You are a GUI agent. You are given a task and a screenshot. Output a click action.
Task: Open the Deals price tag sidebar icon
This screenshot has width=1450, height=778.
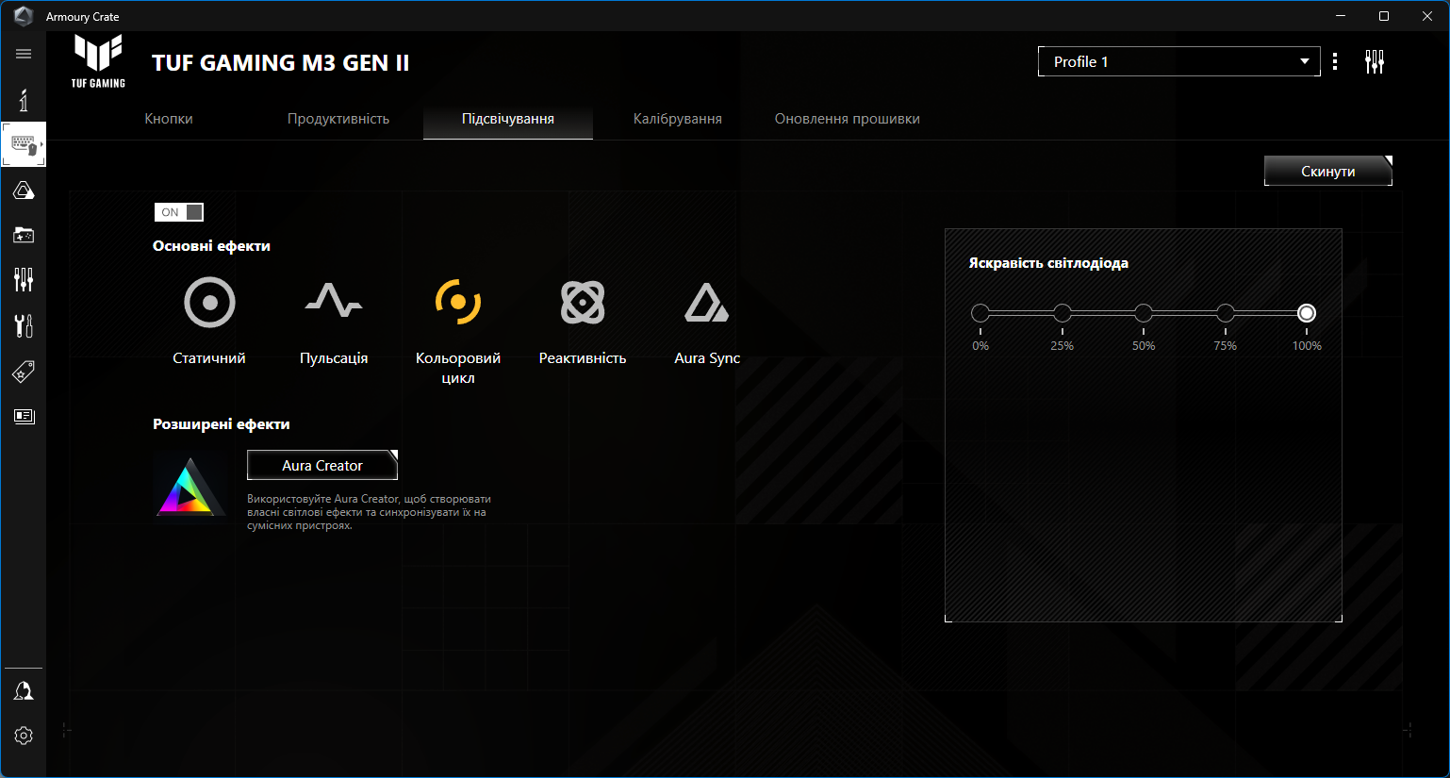pos(24,372)
